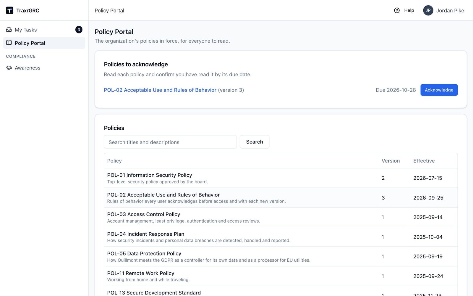473x296 pixels.
Task: Click effective date 2025-09-19
Action: pos(428,257)
